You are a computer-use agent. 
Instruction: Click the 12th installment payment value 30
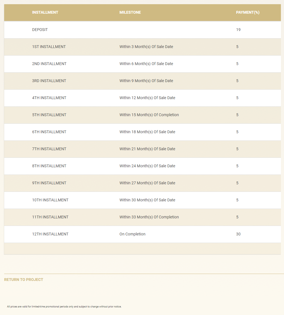tap(238, 234)
